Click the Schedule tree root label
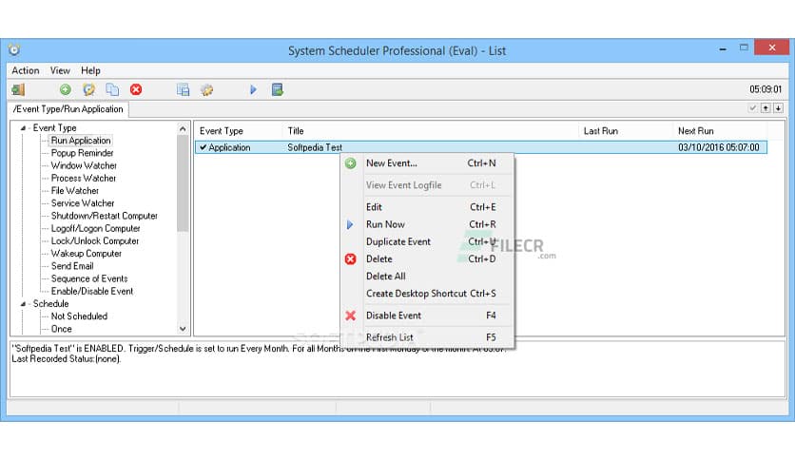The height and width of the screenshot is (460, 795). pyautogui.click(x=50, y=304)
